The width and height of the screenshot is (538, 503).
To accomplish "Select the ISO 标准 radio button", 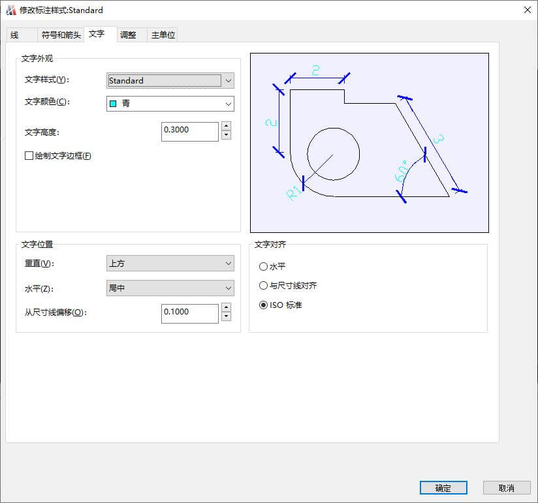I will tap(264, 303).
